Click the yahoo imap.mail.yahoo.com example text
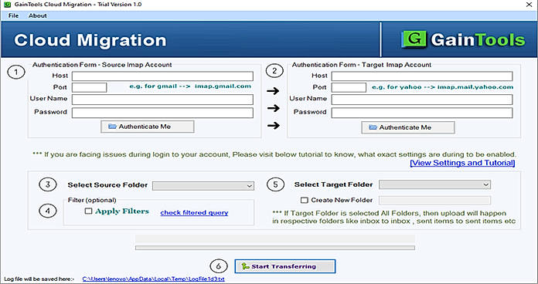Viewport: 538px width, 284px height. (x=443, y=87)
